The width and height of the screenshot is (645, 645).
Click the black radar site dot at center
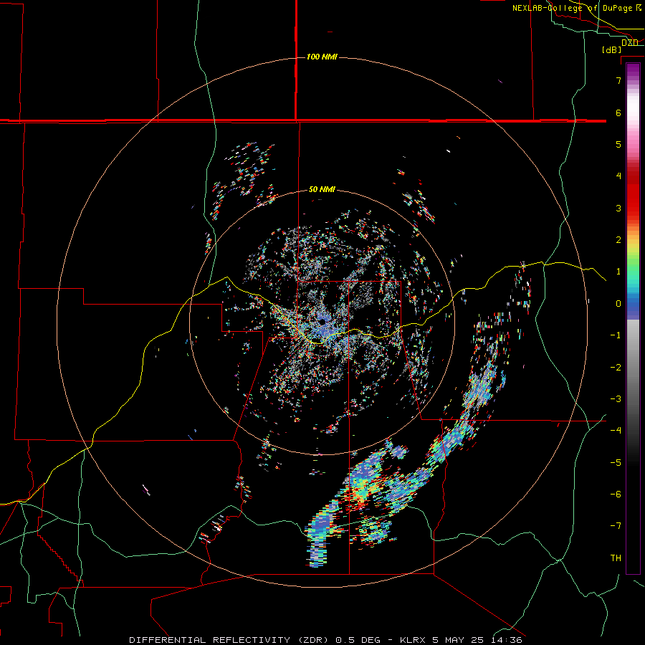click(322, 322)
